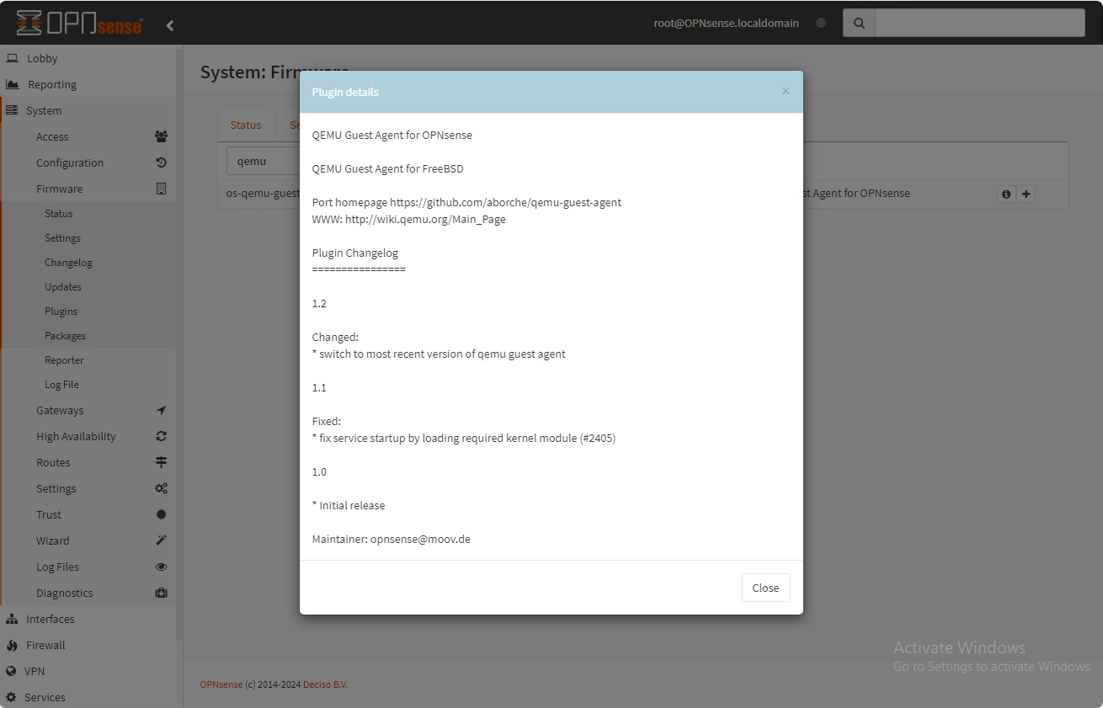The height and width of the screenshot is (708, 1103).
Task: Focus the top search input field
Action: click(980, 23)
